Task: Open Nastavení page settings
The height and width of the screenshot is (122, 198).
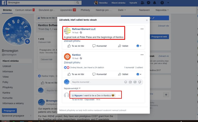Action: click(x=144, y=10)
